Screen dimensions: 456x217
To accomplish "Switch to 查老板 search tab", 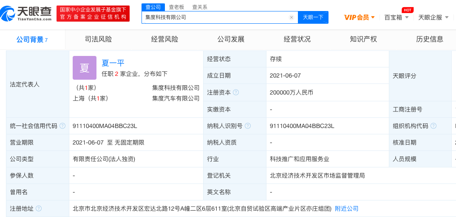I will (x=176, y=7).
